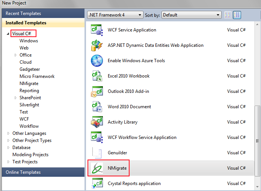This screenshot has height=191, width=261.
Task: Select the Silverlight category
Action: (29, 105)
